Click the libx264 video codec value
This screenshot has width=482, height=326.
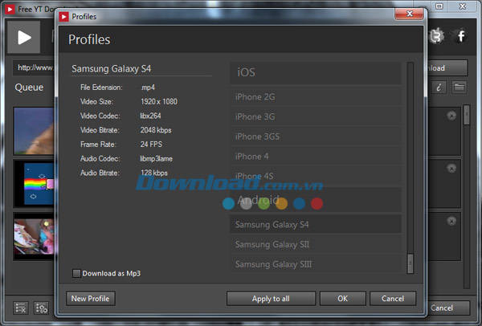[151, 116]
